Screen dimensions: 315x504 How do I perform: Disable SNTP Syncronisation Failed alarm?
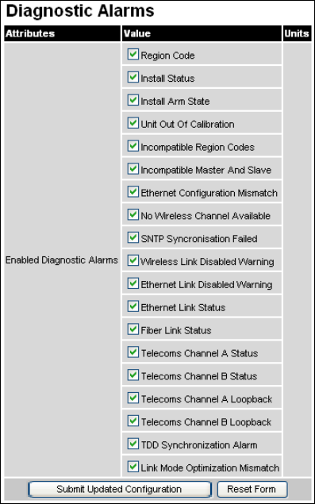click(x=133, y=237)
